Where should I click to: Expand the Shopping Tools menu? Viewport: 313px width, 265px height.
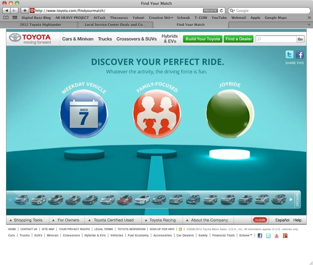[x=26, y=220]
